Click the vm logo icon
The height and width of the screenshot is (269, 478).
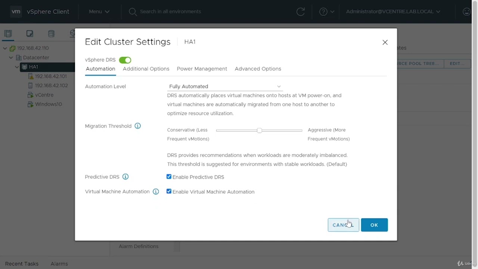coord(16,12)
